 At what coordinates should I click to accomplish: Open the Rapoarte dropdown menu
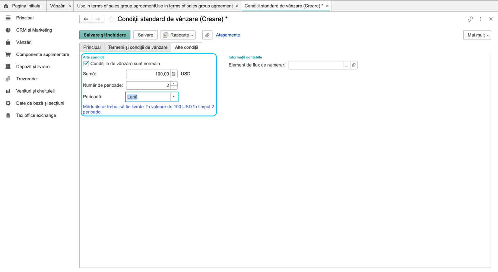(178, 35)
